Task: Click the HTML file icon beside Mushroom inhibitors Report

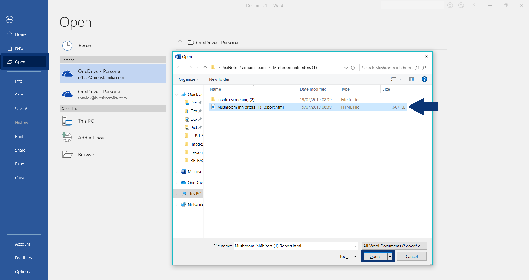Action: pos(213,107)
